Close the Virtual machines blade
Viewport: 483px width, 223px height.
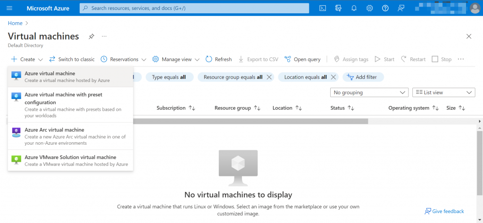point(469,36)
